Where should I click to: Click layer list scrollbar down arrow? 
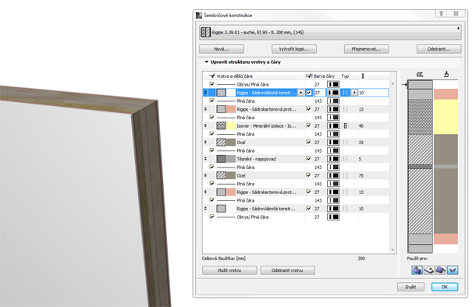(393, 250)
